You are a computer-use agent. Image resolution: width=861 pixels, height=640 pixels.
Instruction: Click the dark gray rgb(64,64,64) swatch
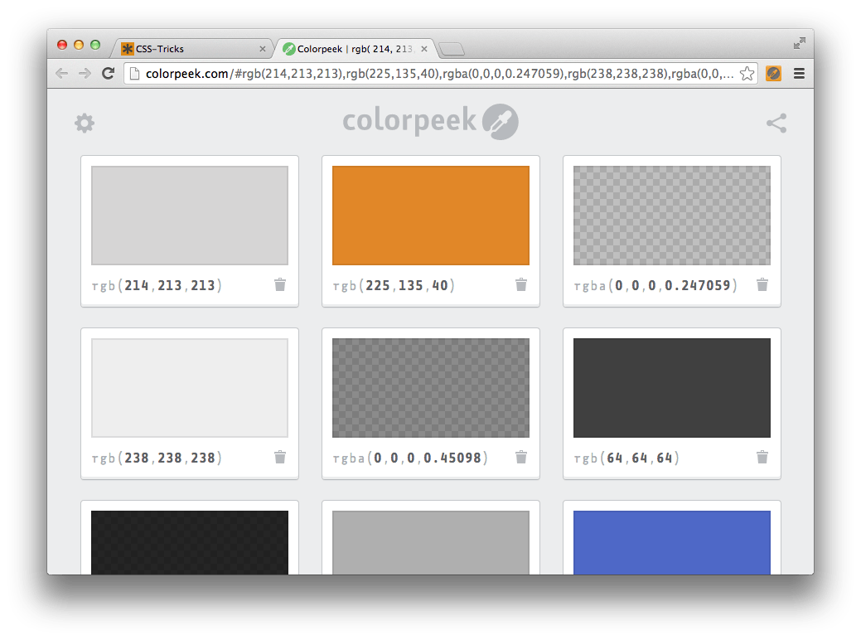pyautogui.click(x=671, y=388)
